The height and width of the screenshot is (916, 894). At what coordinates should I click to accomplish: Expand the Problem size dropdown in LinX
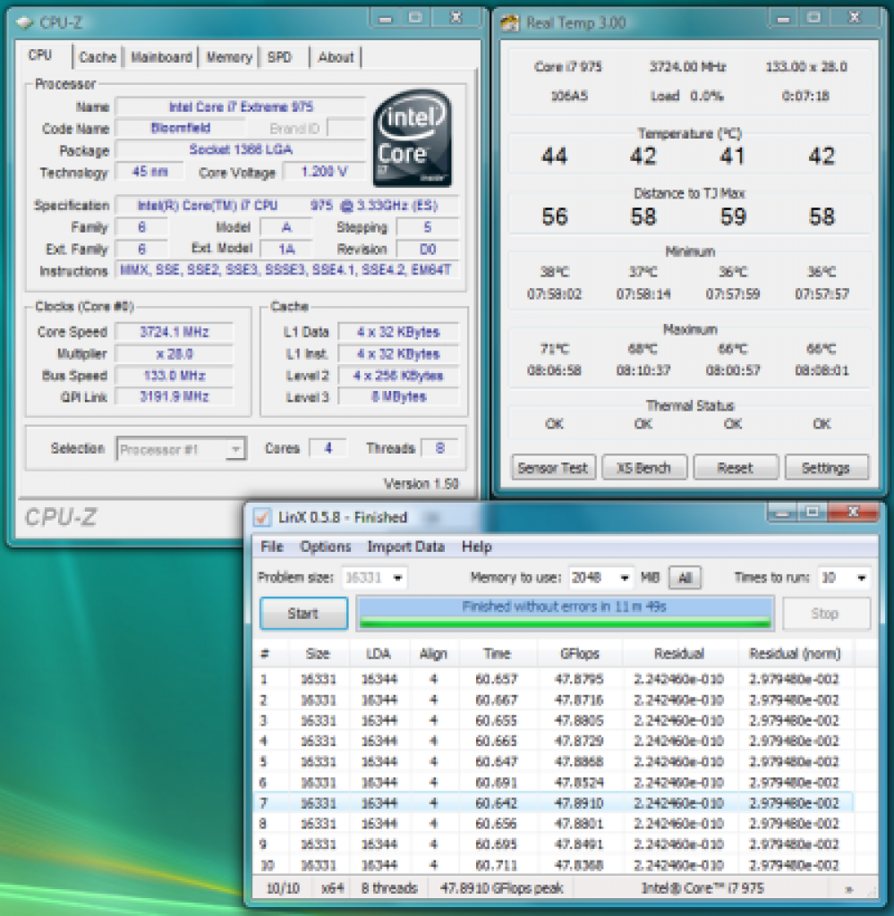[x=398, y=578]
